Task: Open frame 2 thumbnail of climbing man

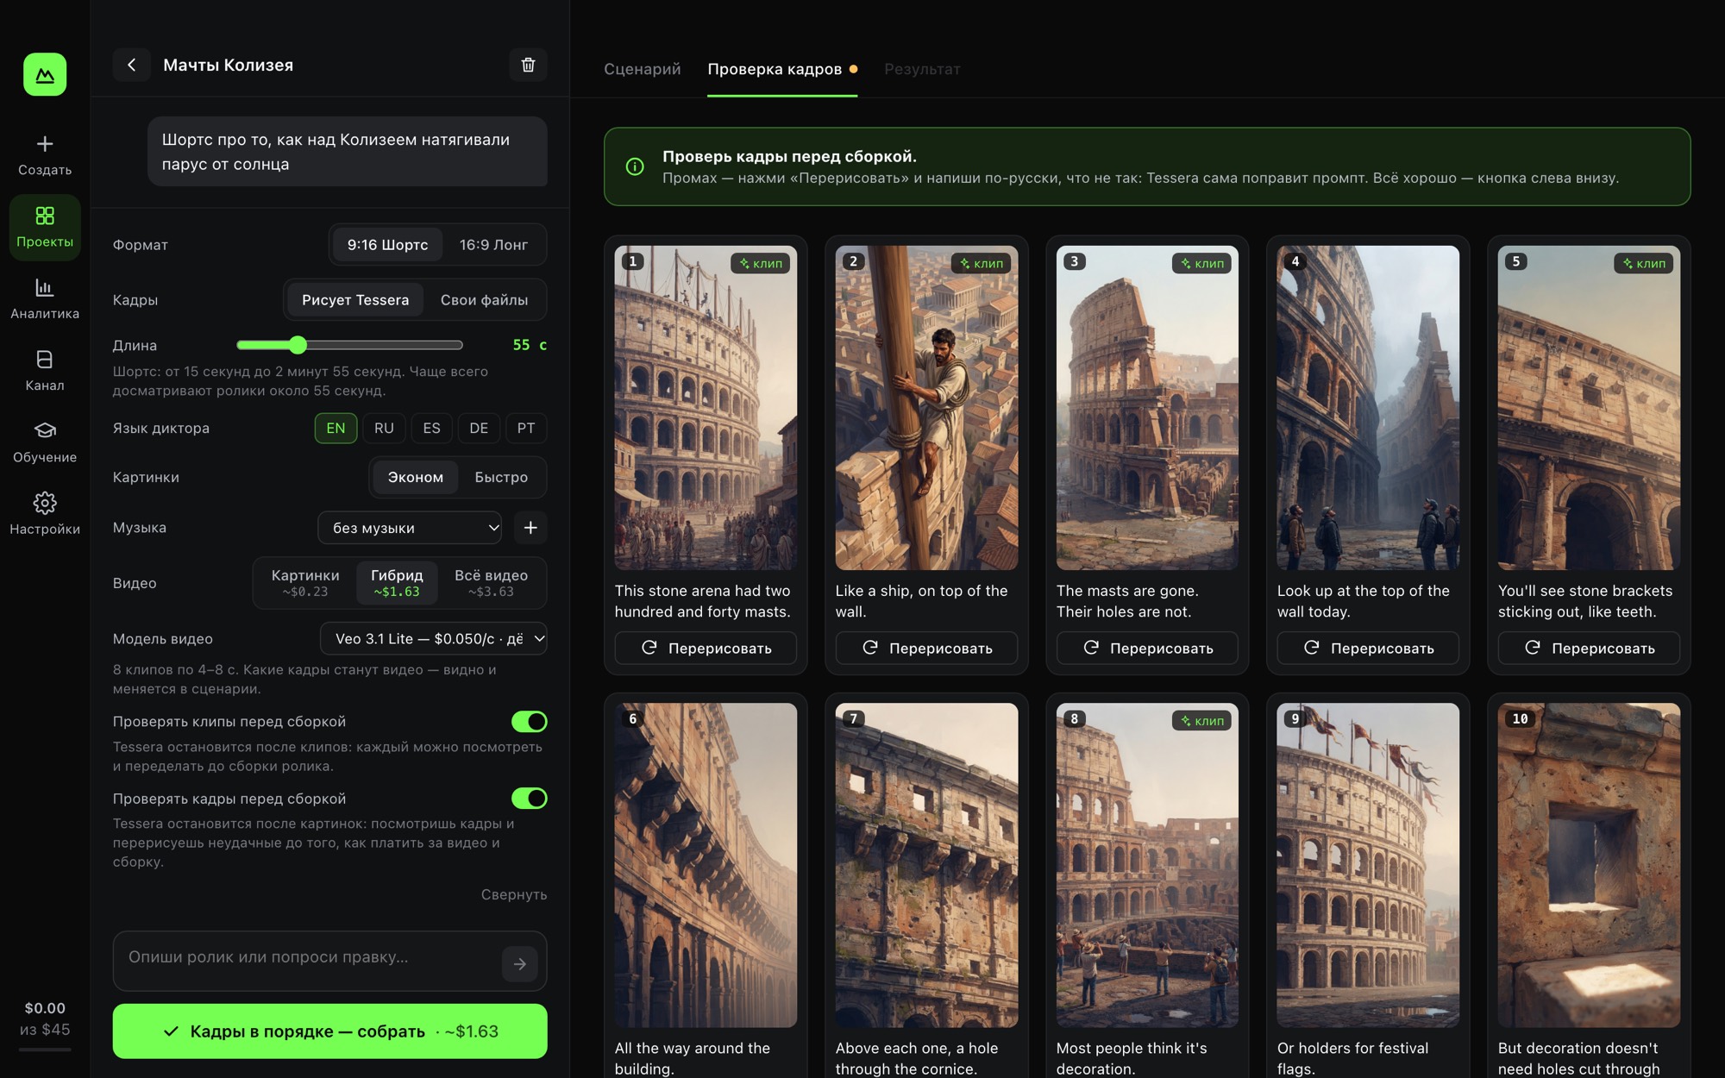Action: (x=926, y=408)
